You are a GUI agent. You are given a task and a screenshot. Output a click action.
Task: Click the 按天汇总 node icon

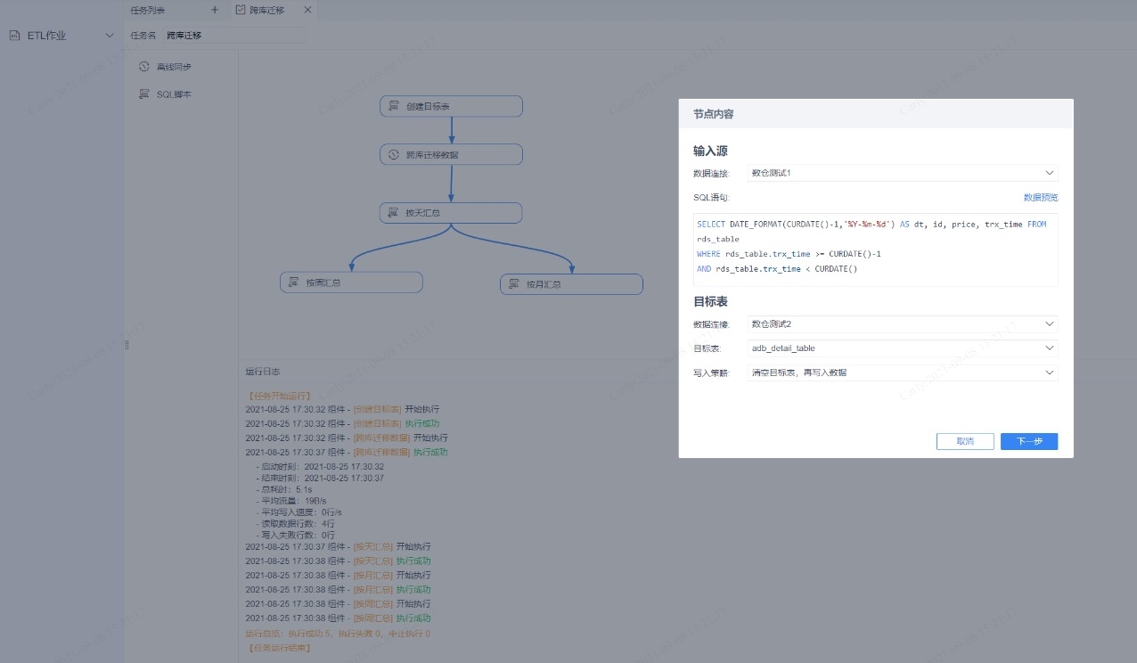(x=393, y=213)
